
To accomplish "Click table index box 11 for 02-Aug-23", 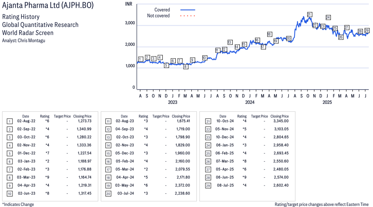I will click(108, 121).
